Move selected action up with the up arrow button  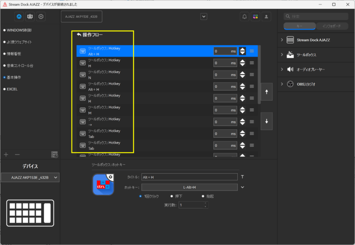(267, 92)
